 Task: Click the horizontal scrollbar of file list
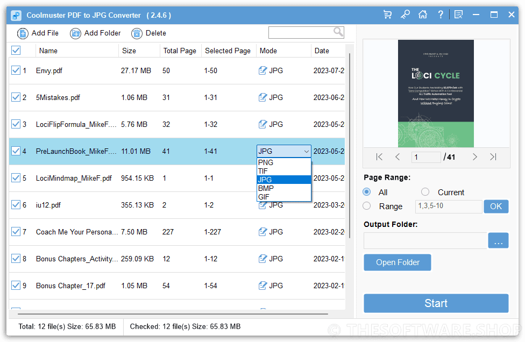point(173,314)
